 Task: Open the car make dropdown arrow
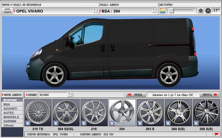click(x=95, y=11)
